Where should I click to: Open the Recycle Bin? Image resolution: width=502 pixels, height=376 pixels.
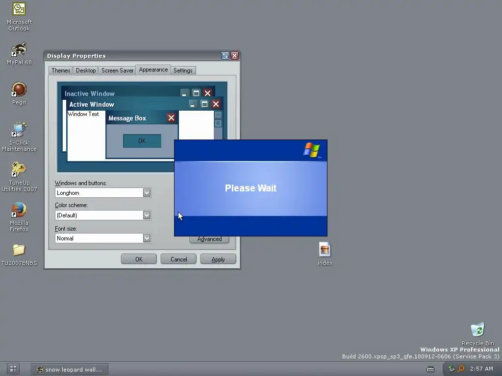(477, 334)
